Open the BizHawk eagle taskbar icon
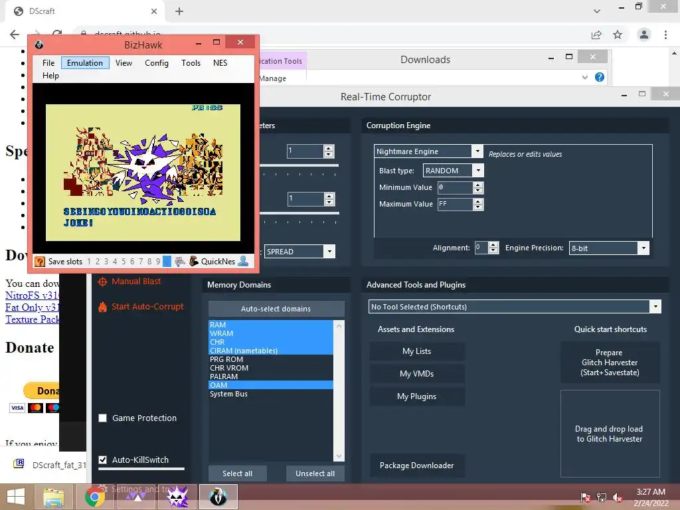This screenshot has height=510, width=680. click(218, 497)
